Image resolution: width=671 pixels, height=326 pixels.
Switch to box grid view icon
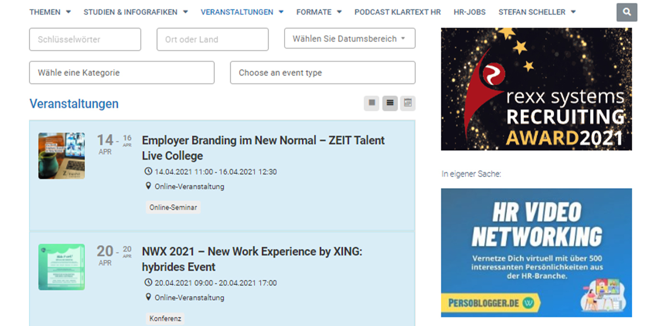pyautogui.click(x=372, y=103)
